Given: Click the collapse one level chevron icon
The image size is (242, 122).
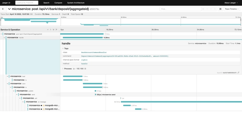Looking at the screenshot, I should coord(51,30).
